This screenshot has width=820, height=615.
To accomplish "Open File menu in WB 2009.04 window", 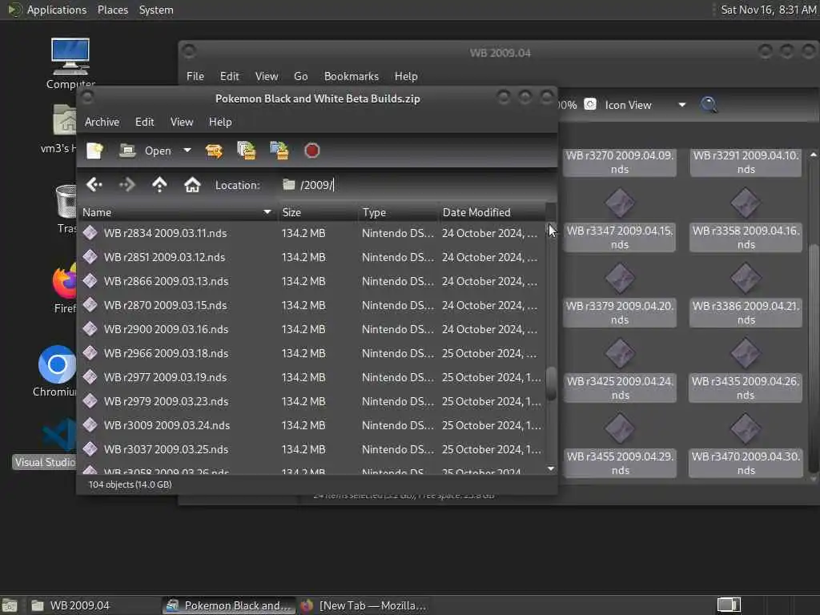I will (x=195, y=76).
